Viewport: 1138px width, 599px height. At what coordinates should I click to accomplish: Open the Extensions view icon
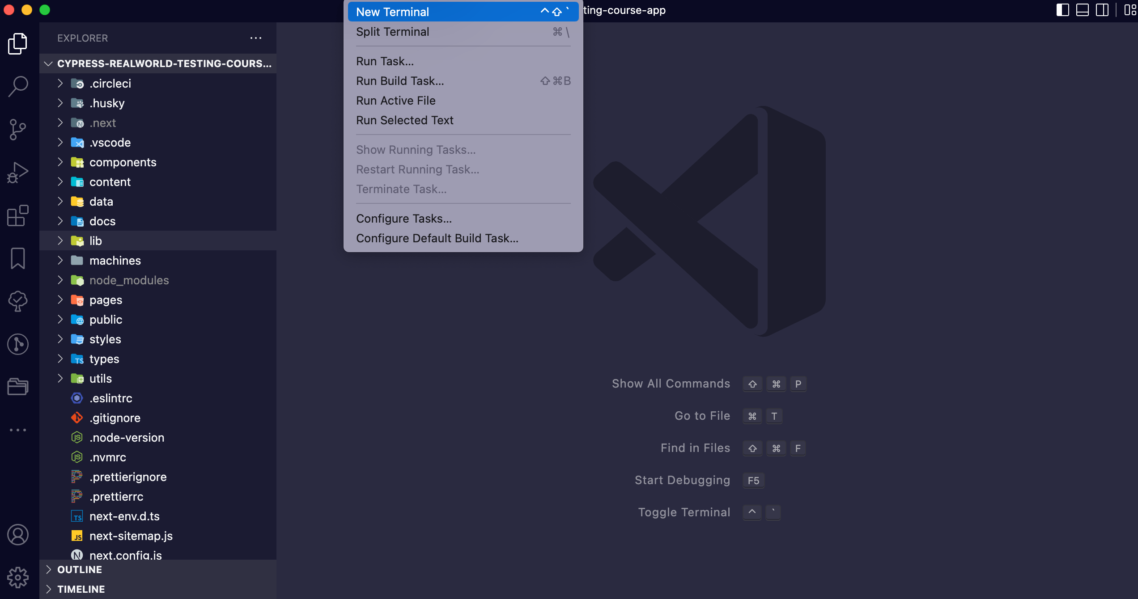(x=18, y=215)
